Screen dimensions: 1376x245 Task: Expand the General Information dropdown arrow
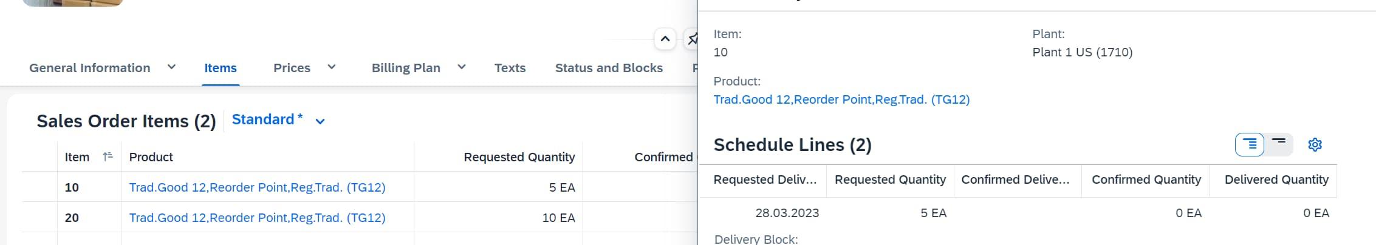point(171,67)
